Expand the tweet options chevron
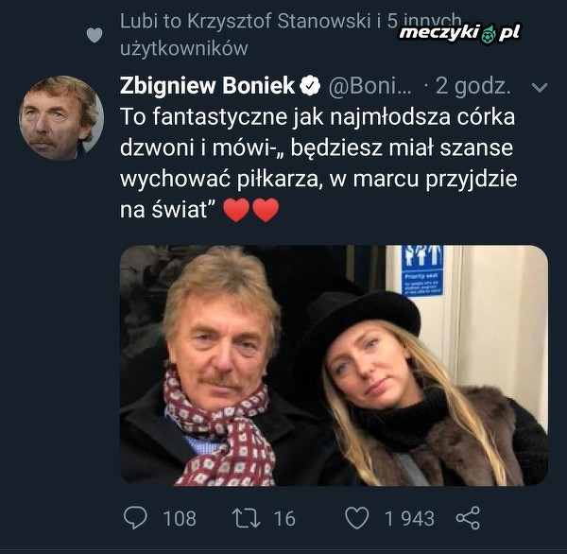Viewport: 567px width, 554px height. (x=540, y=87)
